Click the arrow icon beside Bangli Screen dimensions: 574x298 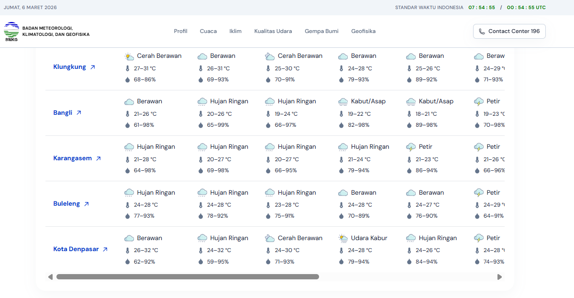79,113
